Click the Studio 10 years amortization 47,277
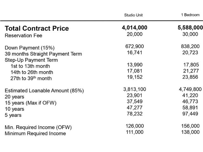Viewport: 203px width, 152px height. pyautogui.click(x=134, y=108)
